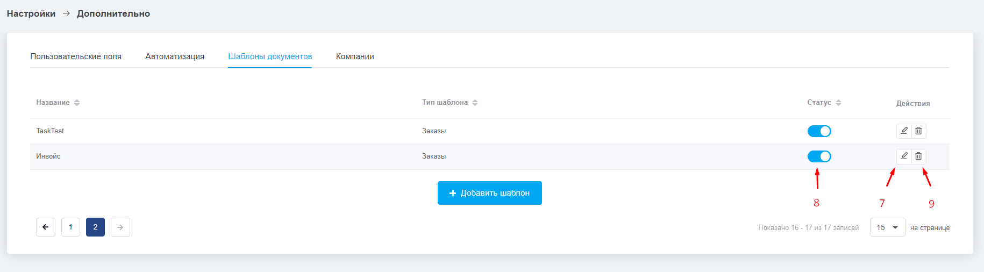Switch to the Пользовательские поля tab
The width and height of the screenshot is (984, 272).
[76, 56]
